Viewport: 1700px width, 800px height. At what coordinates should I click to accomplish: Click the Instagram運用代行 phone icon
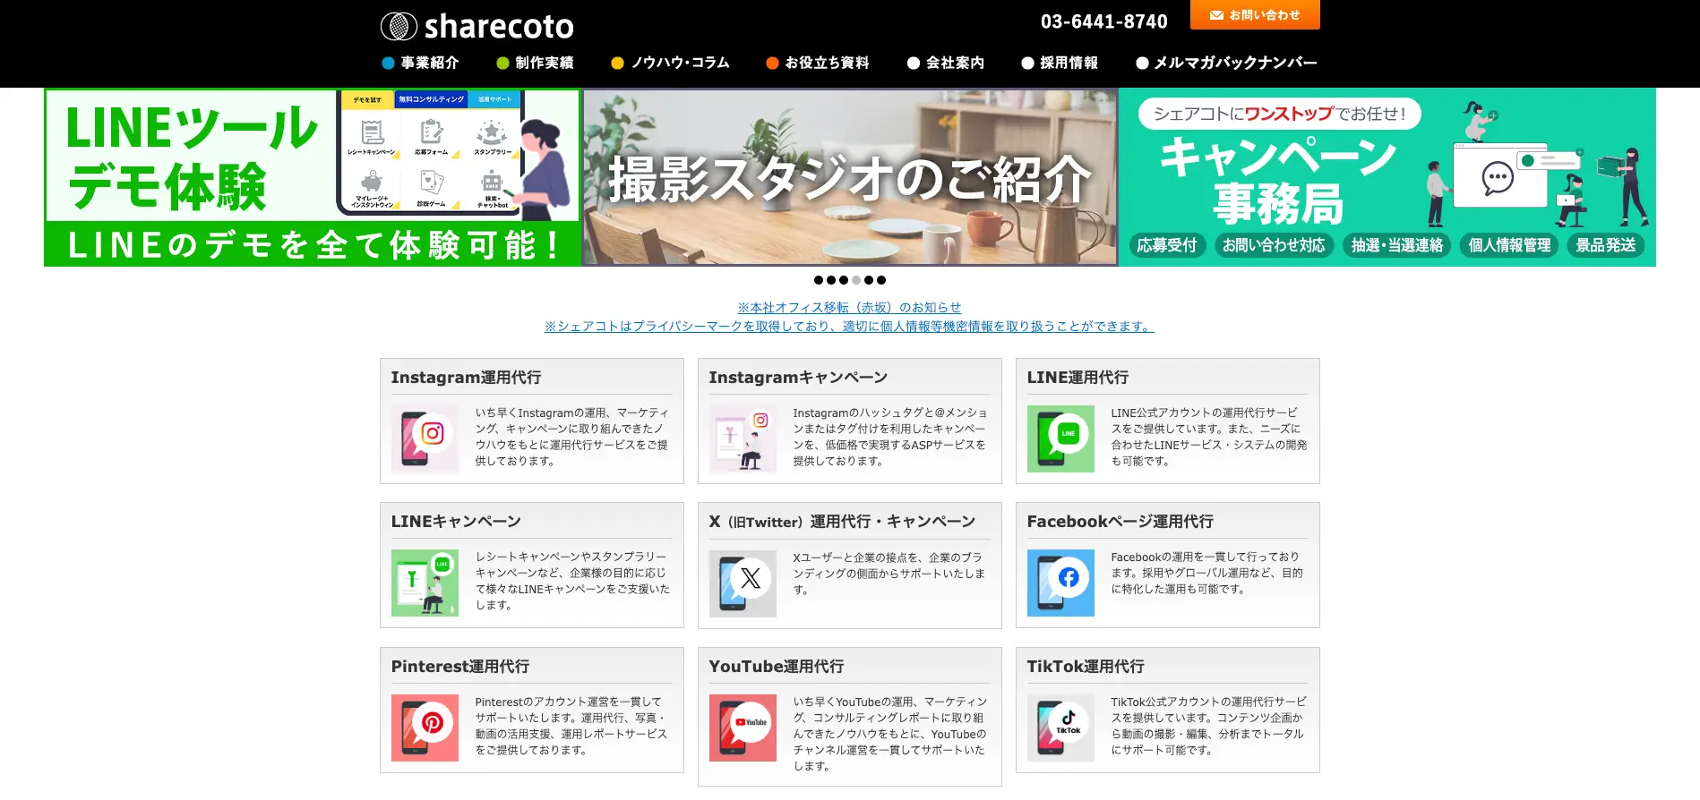(425, 438)
